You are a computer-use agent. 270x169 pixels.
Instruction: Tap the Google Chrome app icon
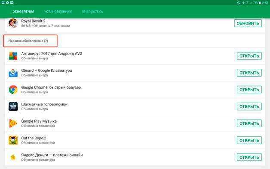tap(13, 89)
